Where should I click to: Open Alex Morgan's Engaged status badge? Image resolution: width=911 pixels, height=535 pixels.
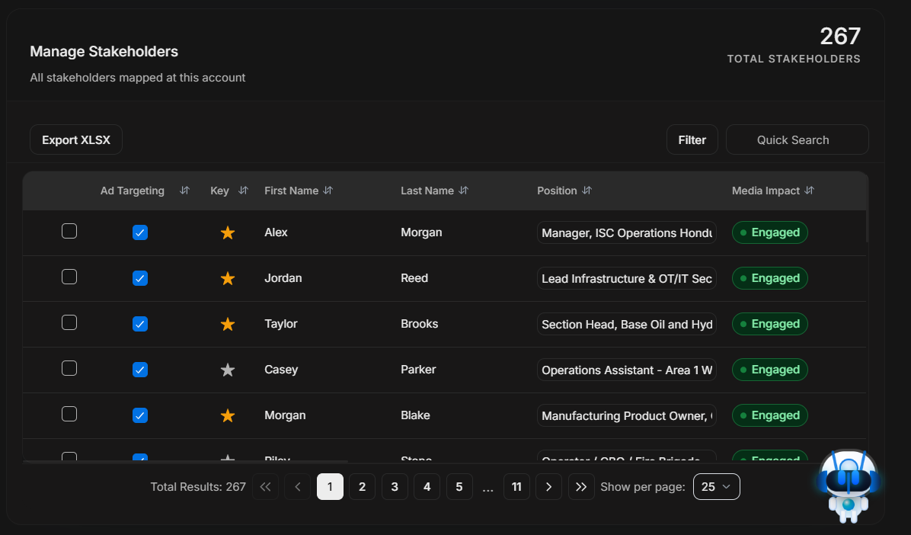coord(770,232)
